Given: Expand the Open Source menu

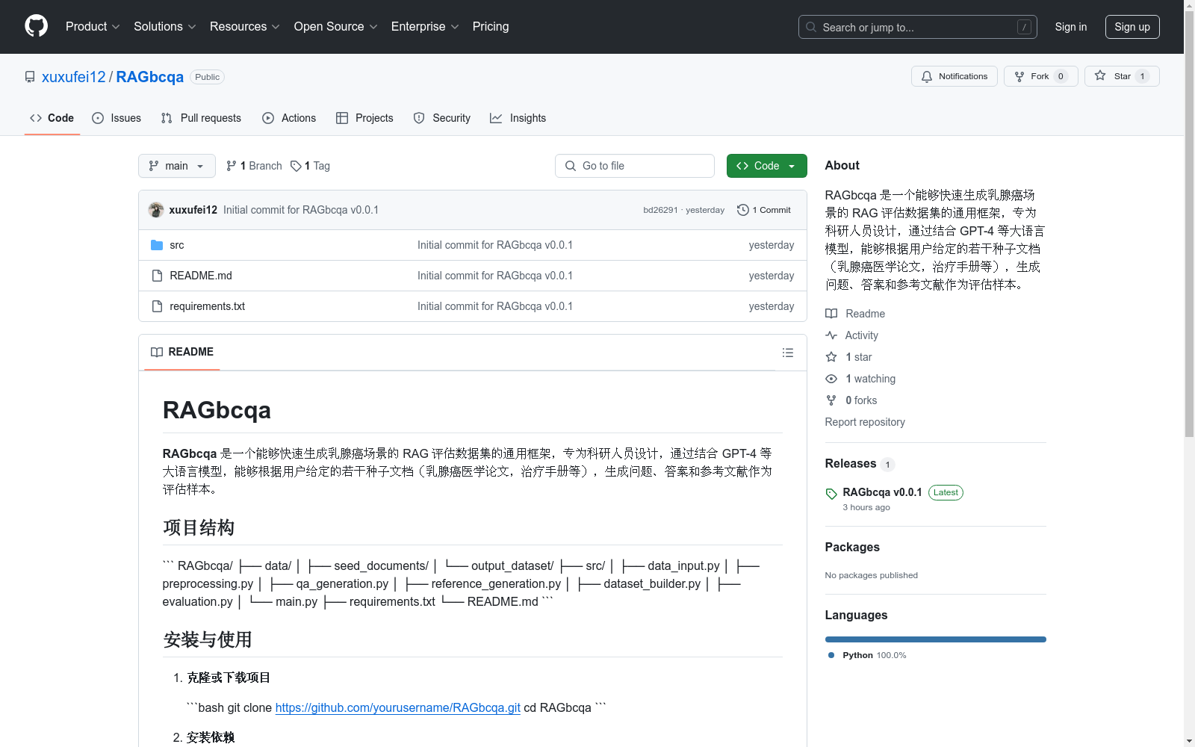Looking at the screenshot, I should [335, 26].
